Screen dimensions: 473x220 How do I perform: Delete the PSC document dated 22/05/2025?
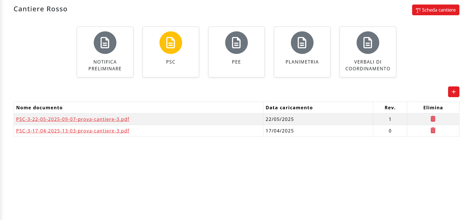[x=433, y=119]
